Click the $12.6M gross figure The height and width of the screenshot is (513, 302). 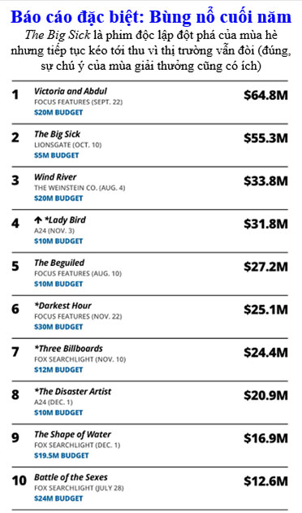point(265,481)
